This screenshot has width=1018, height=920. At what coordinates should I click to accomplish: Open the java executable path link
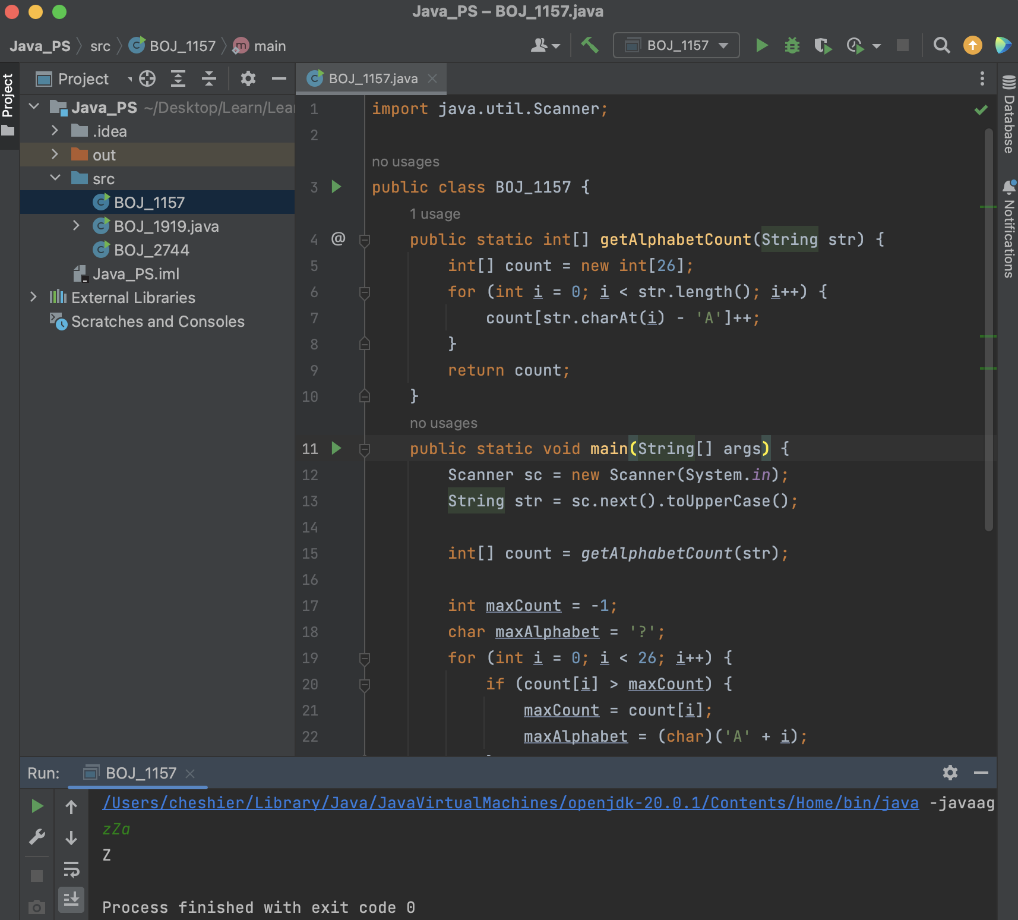(511, 803)
